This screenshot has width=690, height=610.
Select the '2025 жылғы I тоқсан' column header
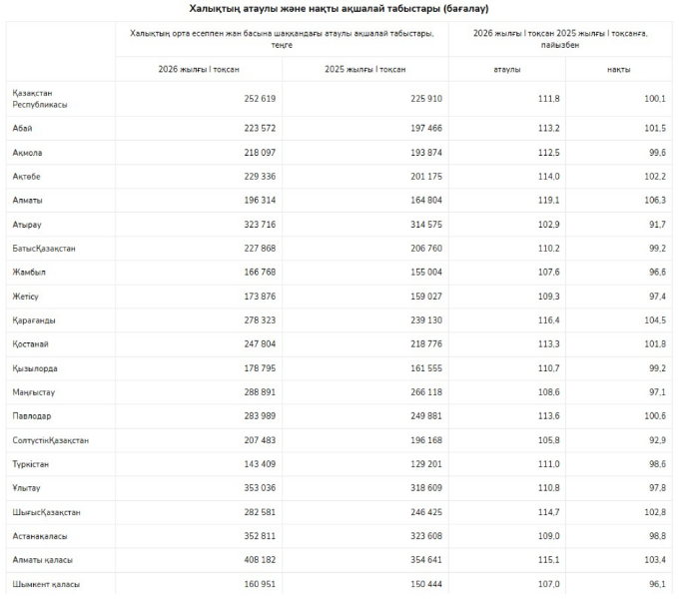click(365, 69)
